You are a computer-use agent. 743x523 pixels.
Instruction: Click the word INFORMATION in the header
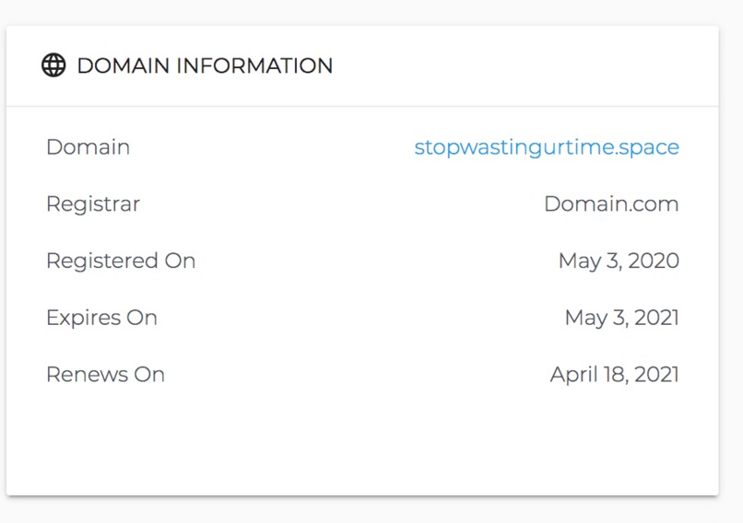pos(255,65)
